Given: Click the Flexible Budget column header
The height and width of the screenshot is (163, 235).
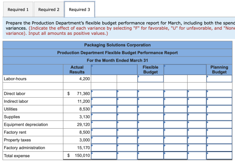Looking at the screenshot, I should [x=151, y=70].
